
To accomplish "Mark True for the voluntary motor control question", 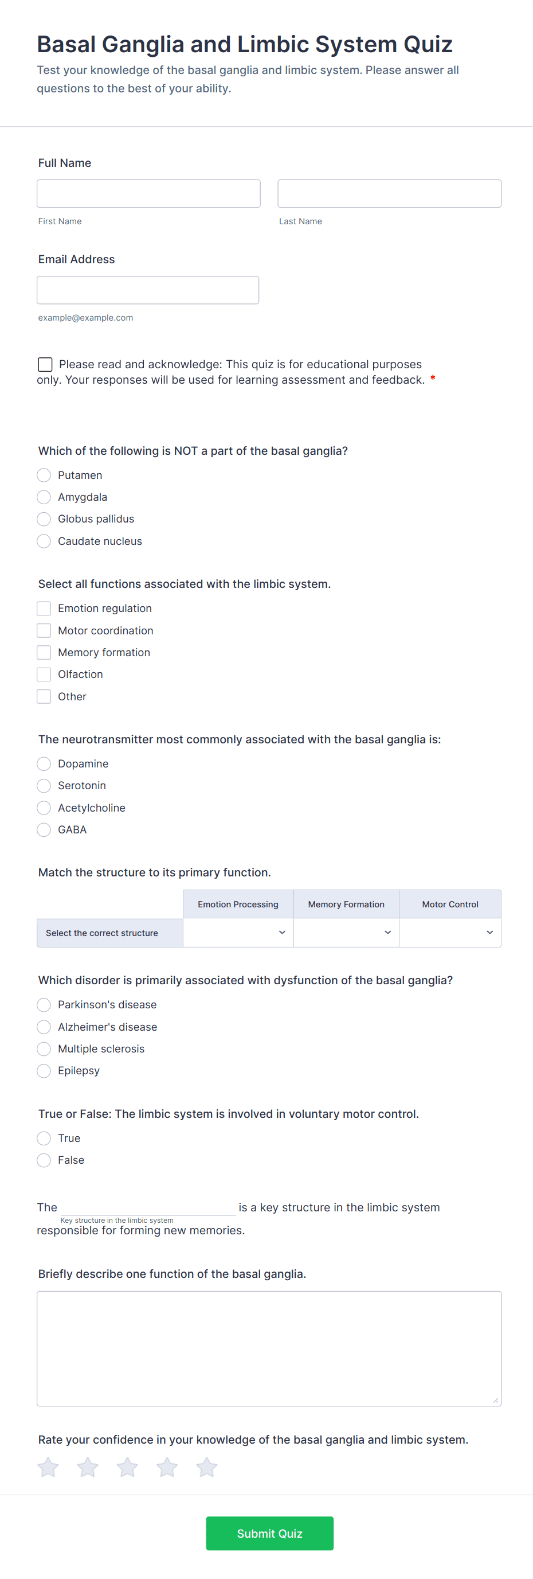I will (x=44, y=1139).
